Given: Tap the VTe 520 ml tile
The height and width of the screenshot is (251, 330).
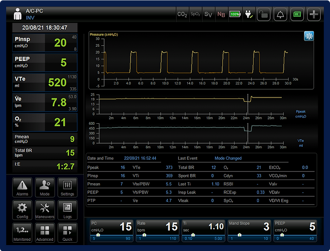Looking at the screenshot, I should (x=45, y=82).
